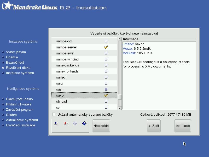Select the sarg package checkbox
The width and height of the screenshot is (209, 157).
tap(106, 83)
